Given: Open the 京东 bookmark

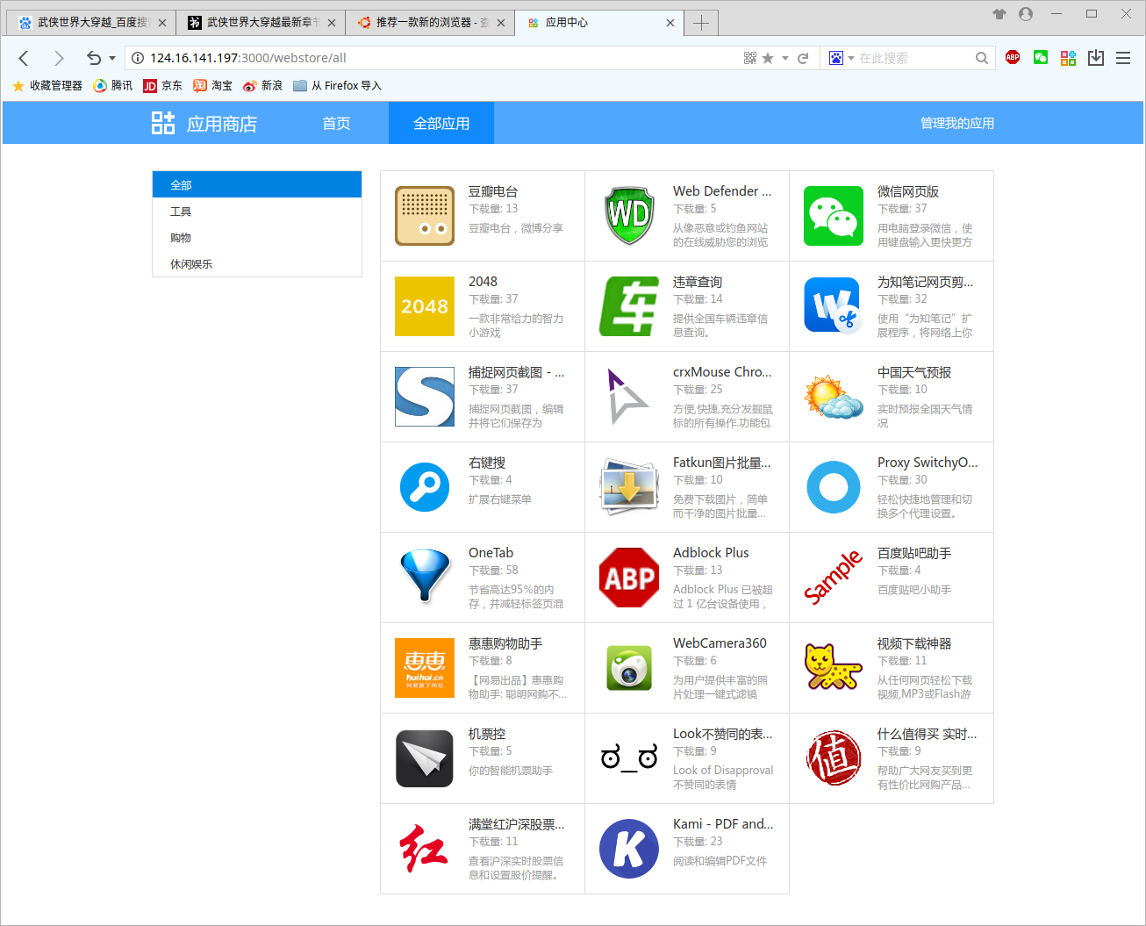Looking at the screenshot, I should pos(163,85).
